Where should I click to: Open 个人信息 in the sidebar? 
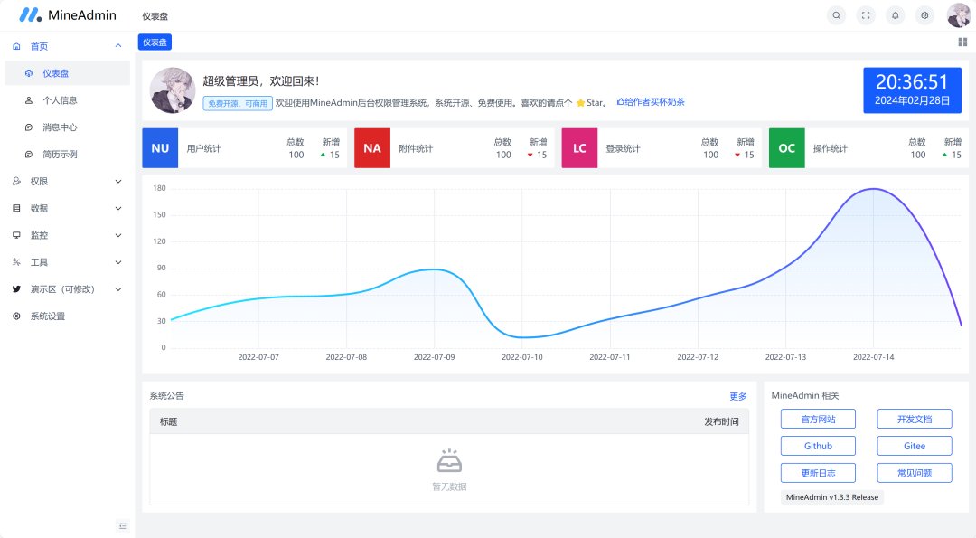[60, 100]
